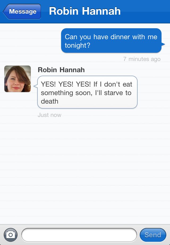Click the arrow tip of the Message back button
The image size is (170, 245).
click(4, 12)
